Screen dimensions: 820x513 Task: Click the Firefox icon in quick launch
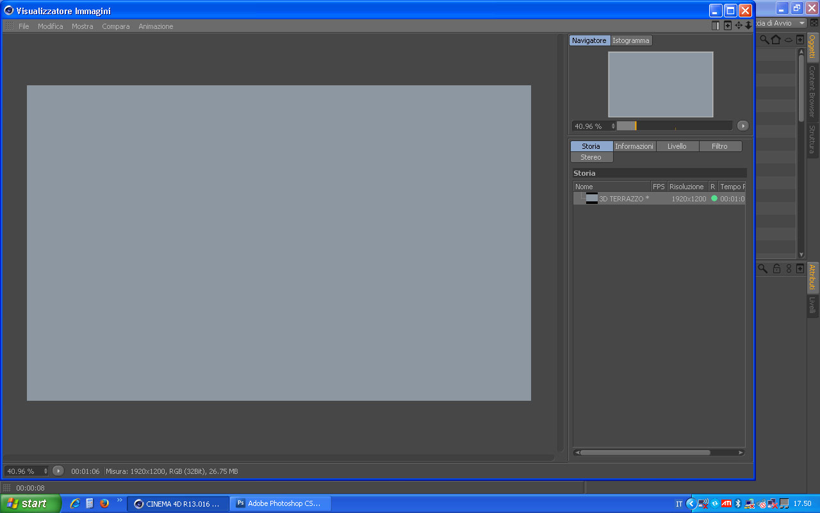point(104,503)
